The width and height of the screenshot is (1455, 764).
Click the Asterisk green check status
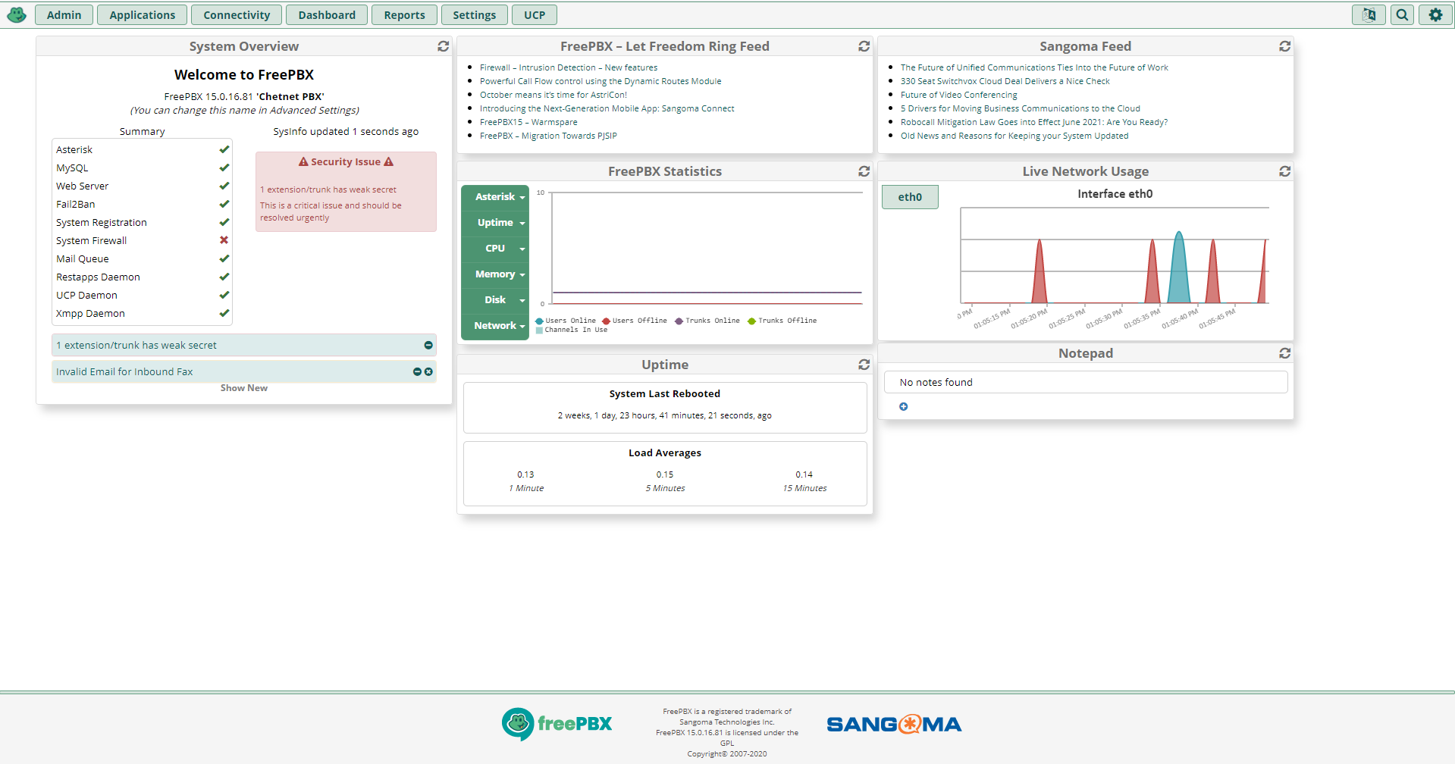(224, 149)
